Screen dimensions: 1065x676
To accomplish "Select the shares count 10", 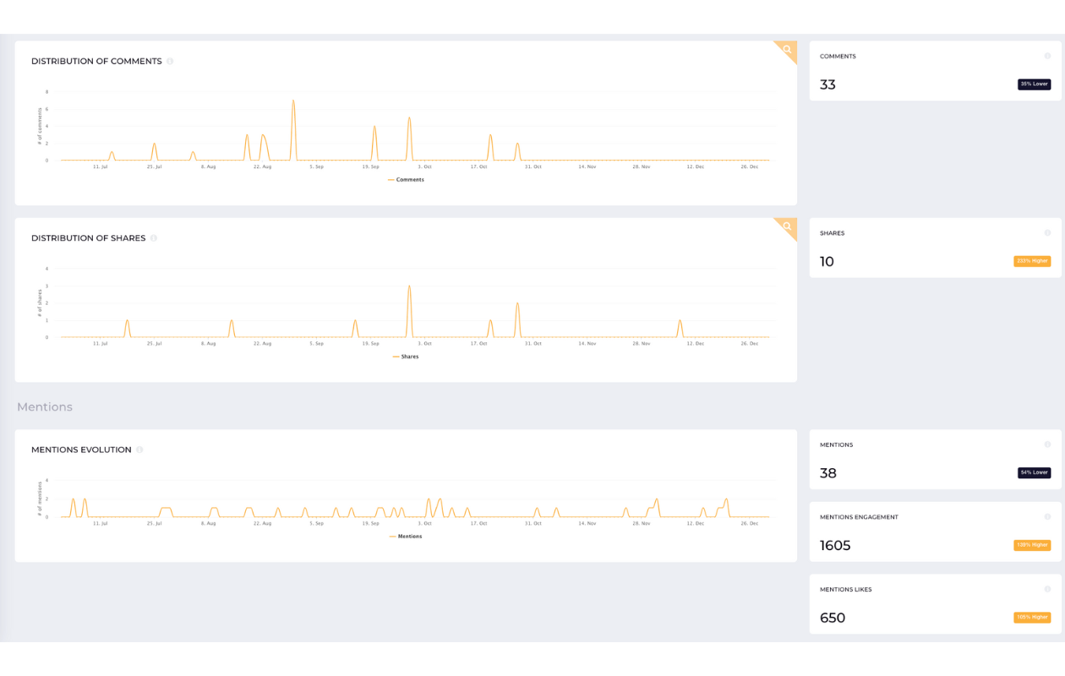I will [827, 262].
